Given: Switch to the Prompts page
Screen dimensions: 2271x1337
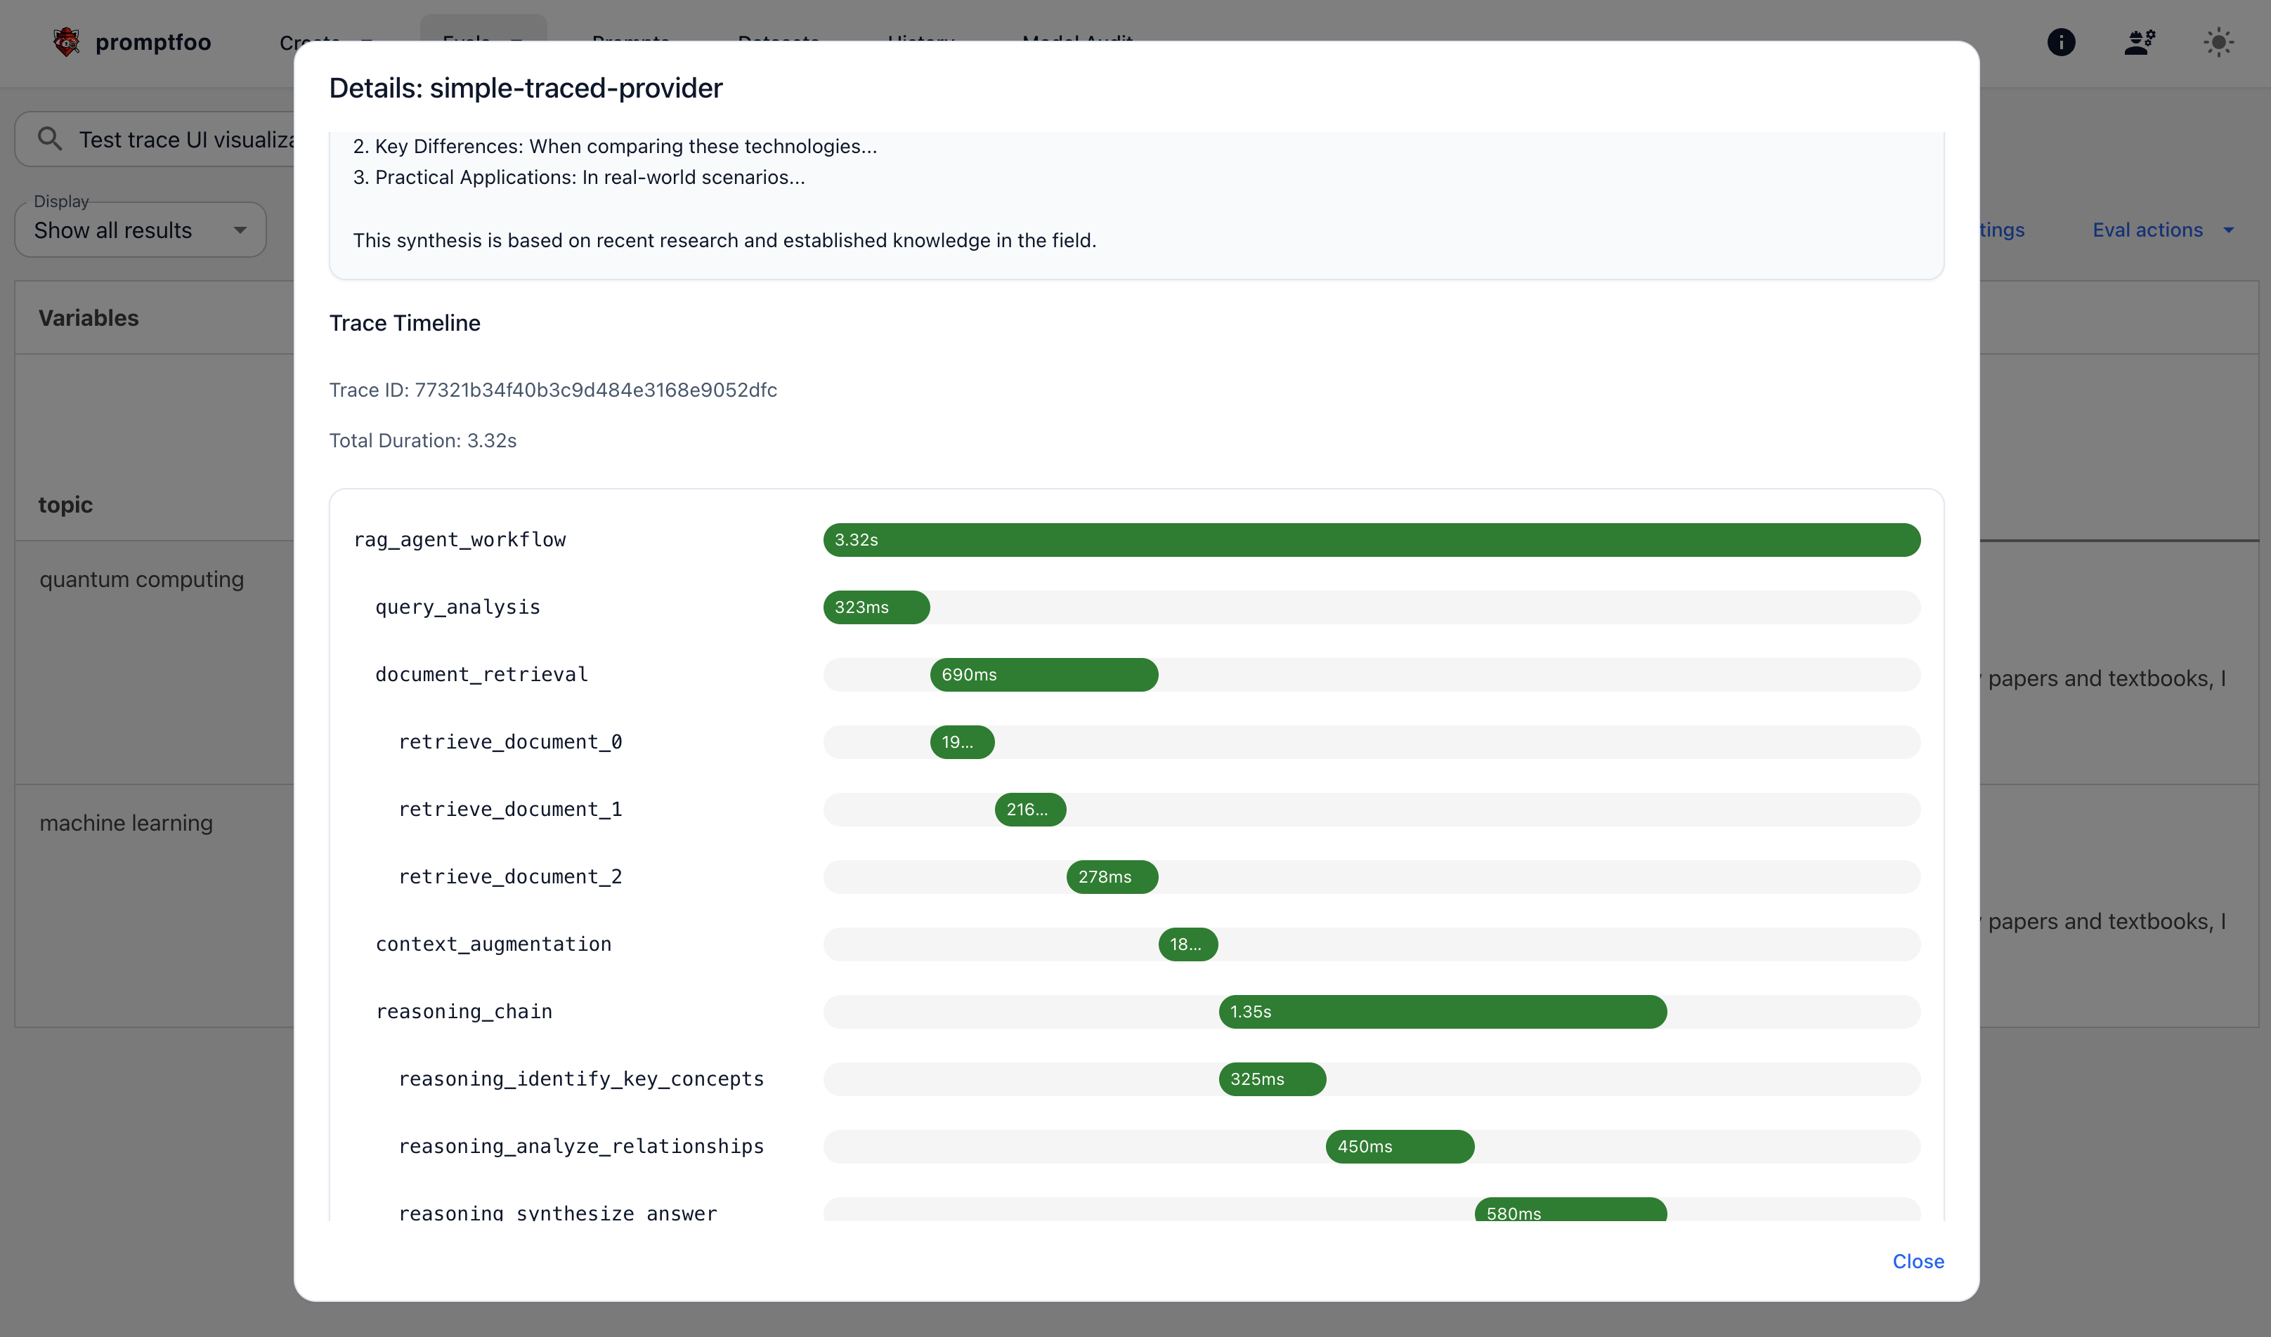Looking at the screenshot, I should [630, 42].
